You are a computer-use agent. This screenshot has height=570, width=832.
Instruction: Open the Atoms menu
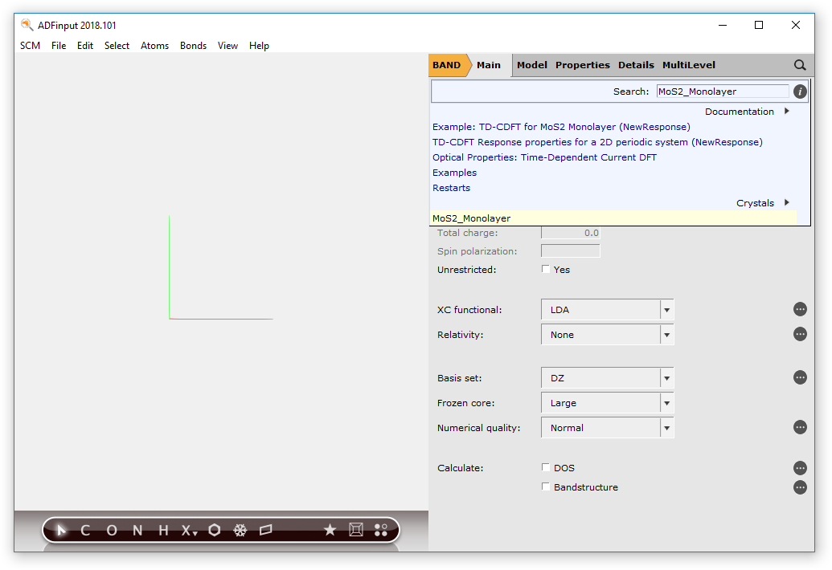(x=154, y=46)
